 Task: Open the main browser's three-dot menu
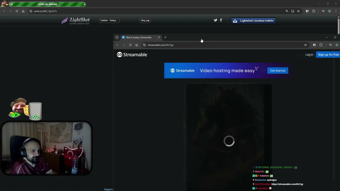pyautogui.click(x=336, y=11)
